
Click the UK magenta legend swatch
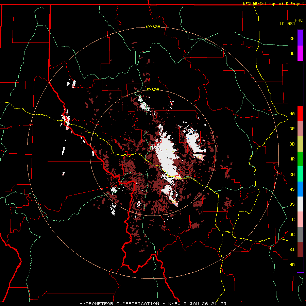300,53
